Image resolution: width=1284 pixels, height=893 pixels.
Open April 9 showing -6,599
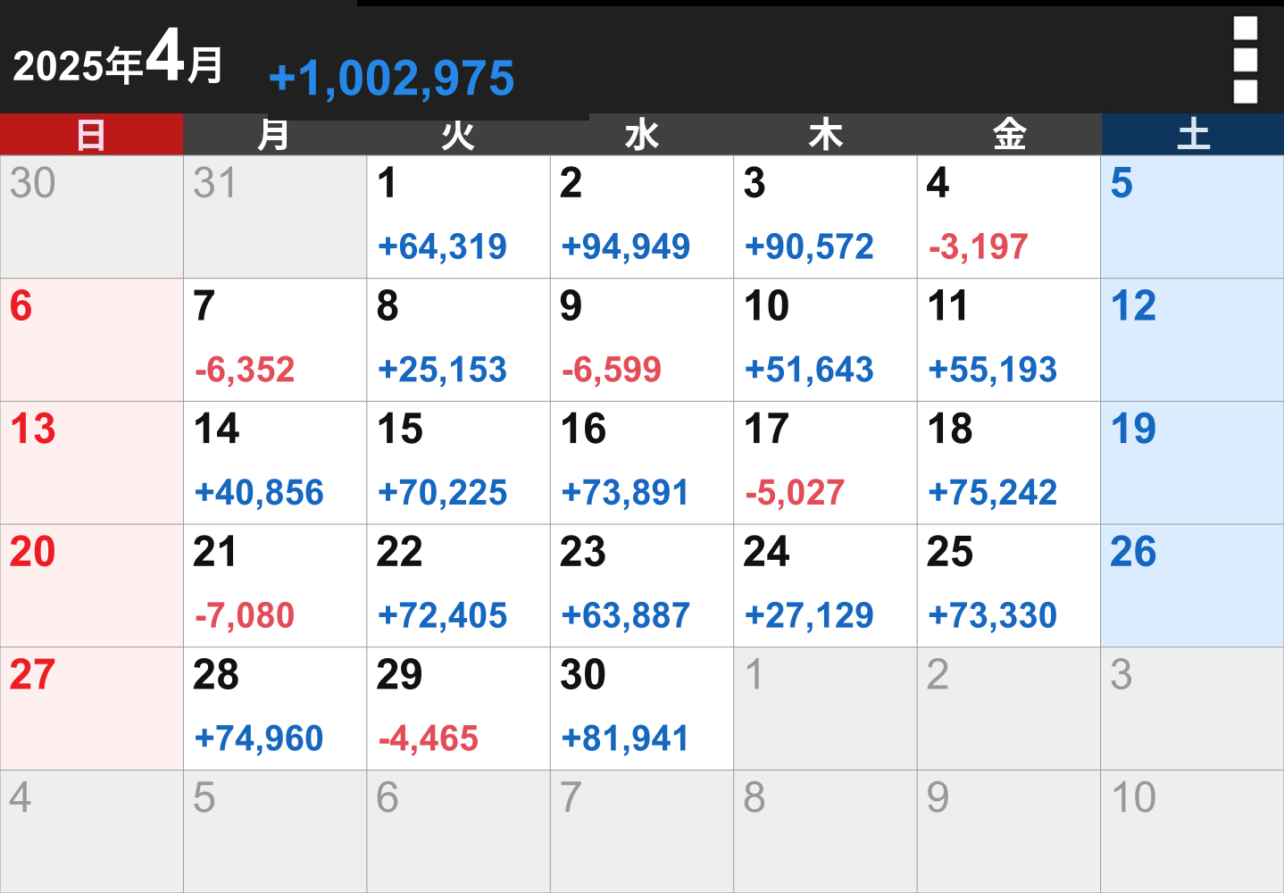click(642, 340)
